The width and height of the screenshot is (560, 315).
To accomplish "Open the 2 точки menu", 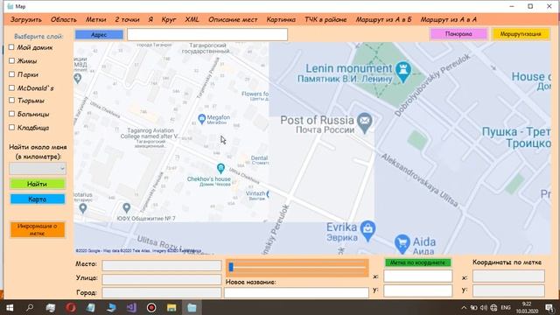I will (127, 19).
